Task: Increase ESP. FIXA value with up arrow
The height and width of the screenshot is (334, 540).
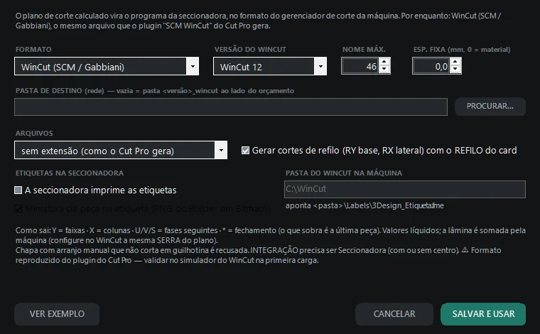Action: tap(455, 62)
